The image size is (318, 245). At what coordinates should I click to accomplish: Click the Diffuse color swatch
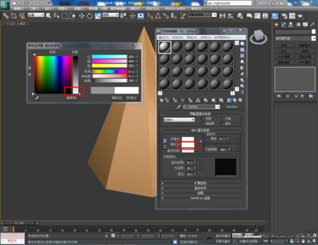188,144
